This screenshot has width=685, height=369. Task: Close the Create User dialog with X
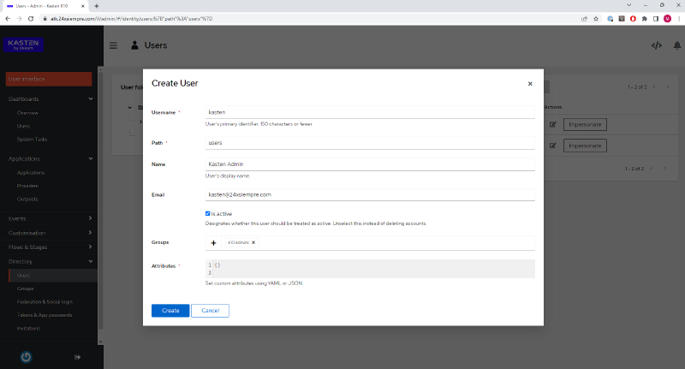[x=530, y=84]
